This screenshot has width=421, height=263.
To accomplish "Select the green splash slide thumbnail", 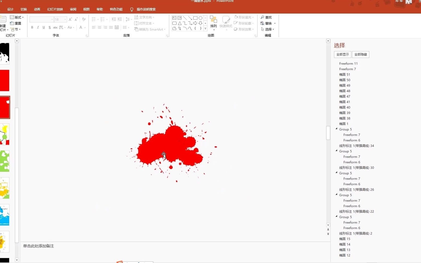I will 5,161.
